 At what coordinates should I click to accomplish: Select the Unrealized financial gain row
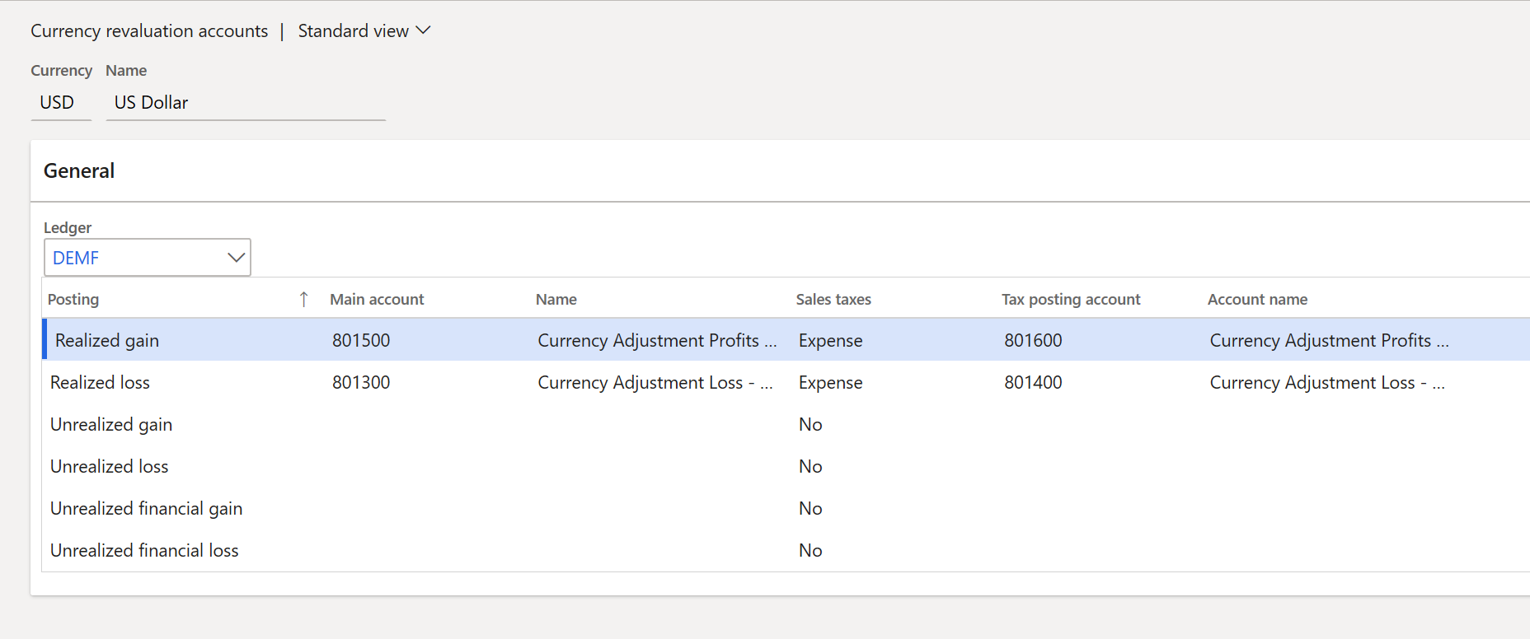(786, 508)
